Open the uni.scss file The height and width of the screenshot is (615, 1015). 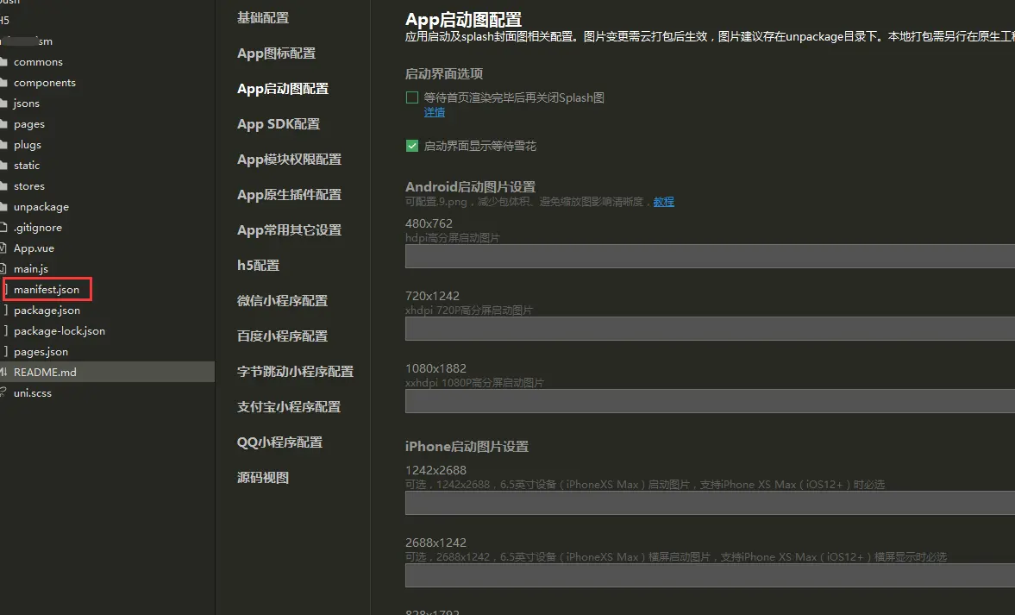click(x=33, y=393)
